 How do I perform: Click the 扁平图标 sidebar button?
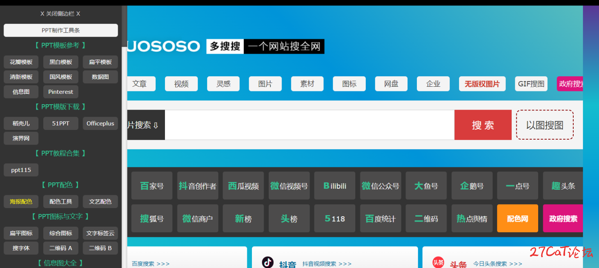tap(21, 233)
